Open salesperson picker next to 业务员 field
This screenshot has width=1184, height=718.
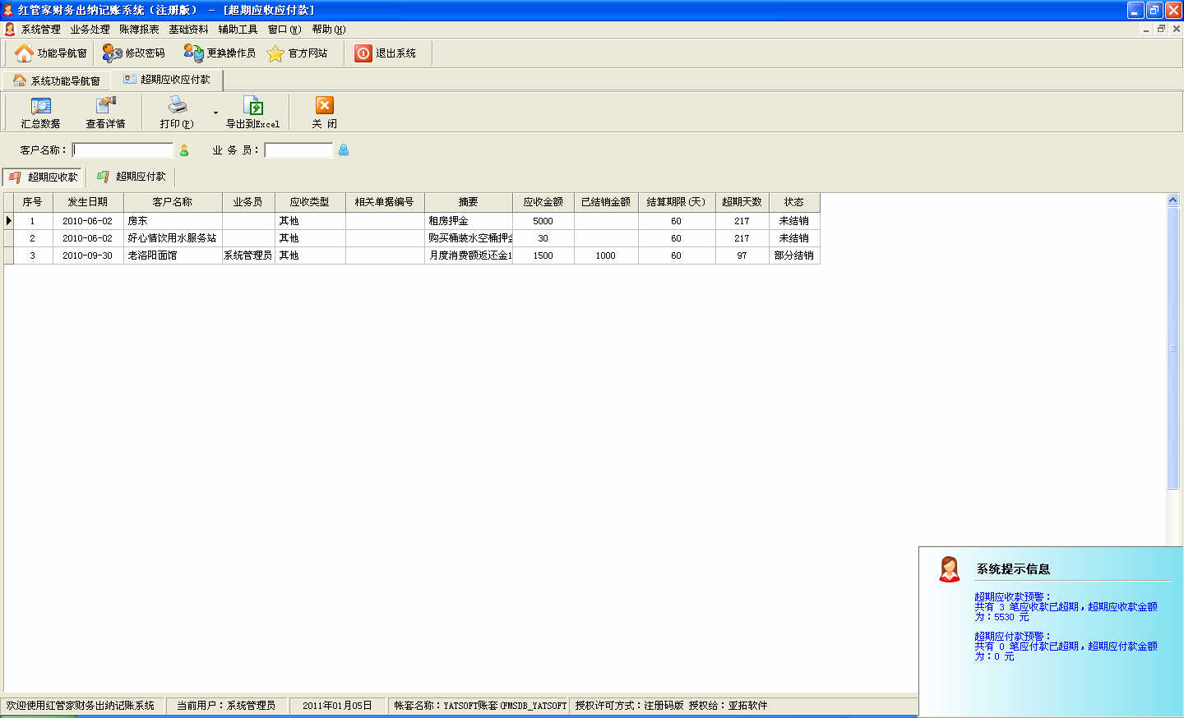(344, 150)
